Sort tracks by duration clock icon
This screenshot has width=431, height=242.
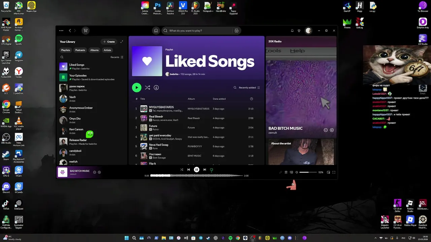coord(252,99)
